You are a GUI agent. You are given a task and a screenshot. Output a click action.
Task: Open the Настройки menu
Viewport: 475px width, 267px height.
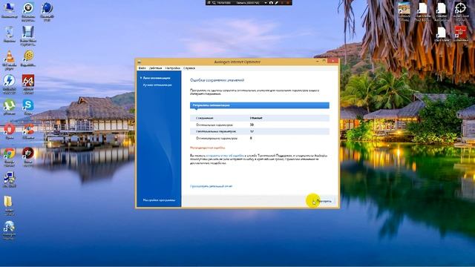coord(173,68)
